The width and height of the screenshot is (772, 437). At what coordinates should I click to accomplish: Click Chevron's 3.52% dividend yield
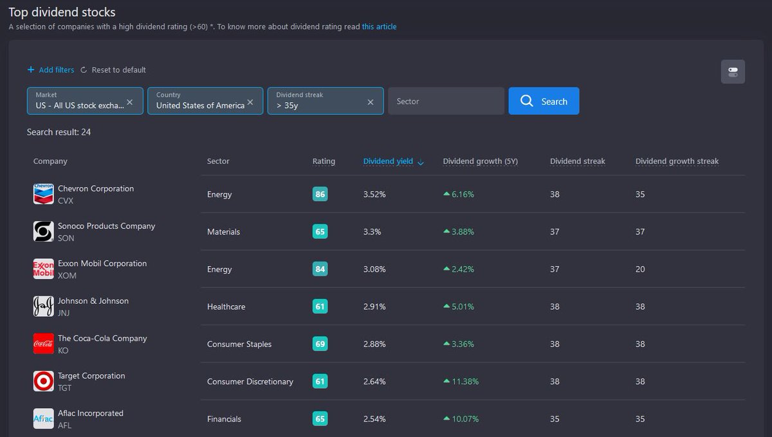(x=374, y=194)
